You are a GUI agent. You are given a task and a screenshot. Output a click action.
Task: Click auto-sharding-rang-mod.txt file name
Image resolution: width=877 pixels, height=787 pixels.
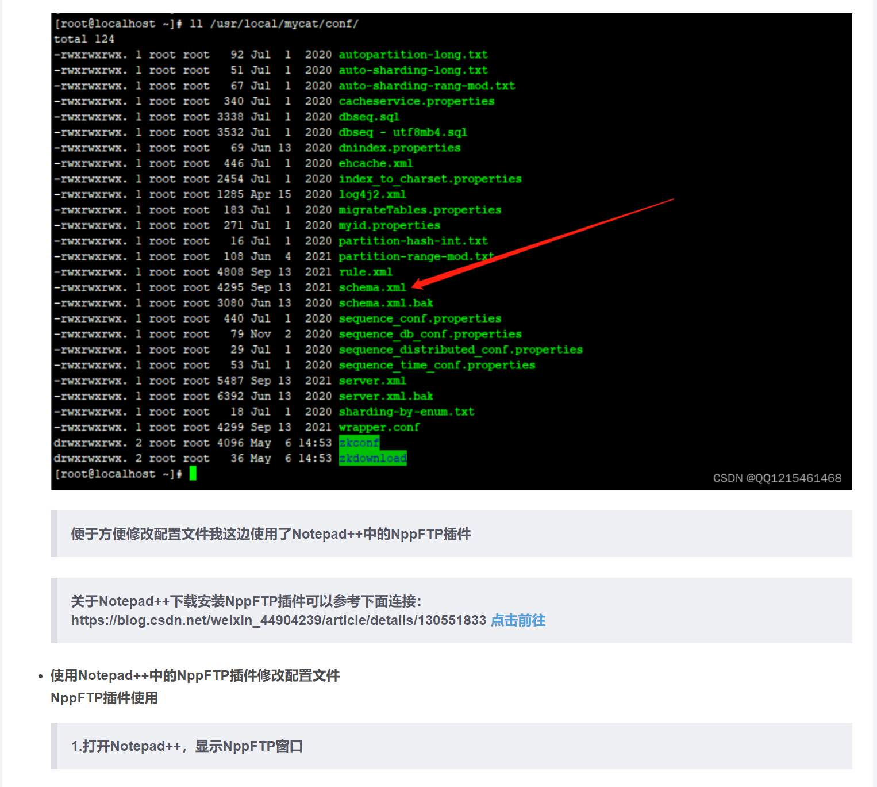(427, 86)
